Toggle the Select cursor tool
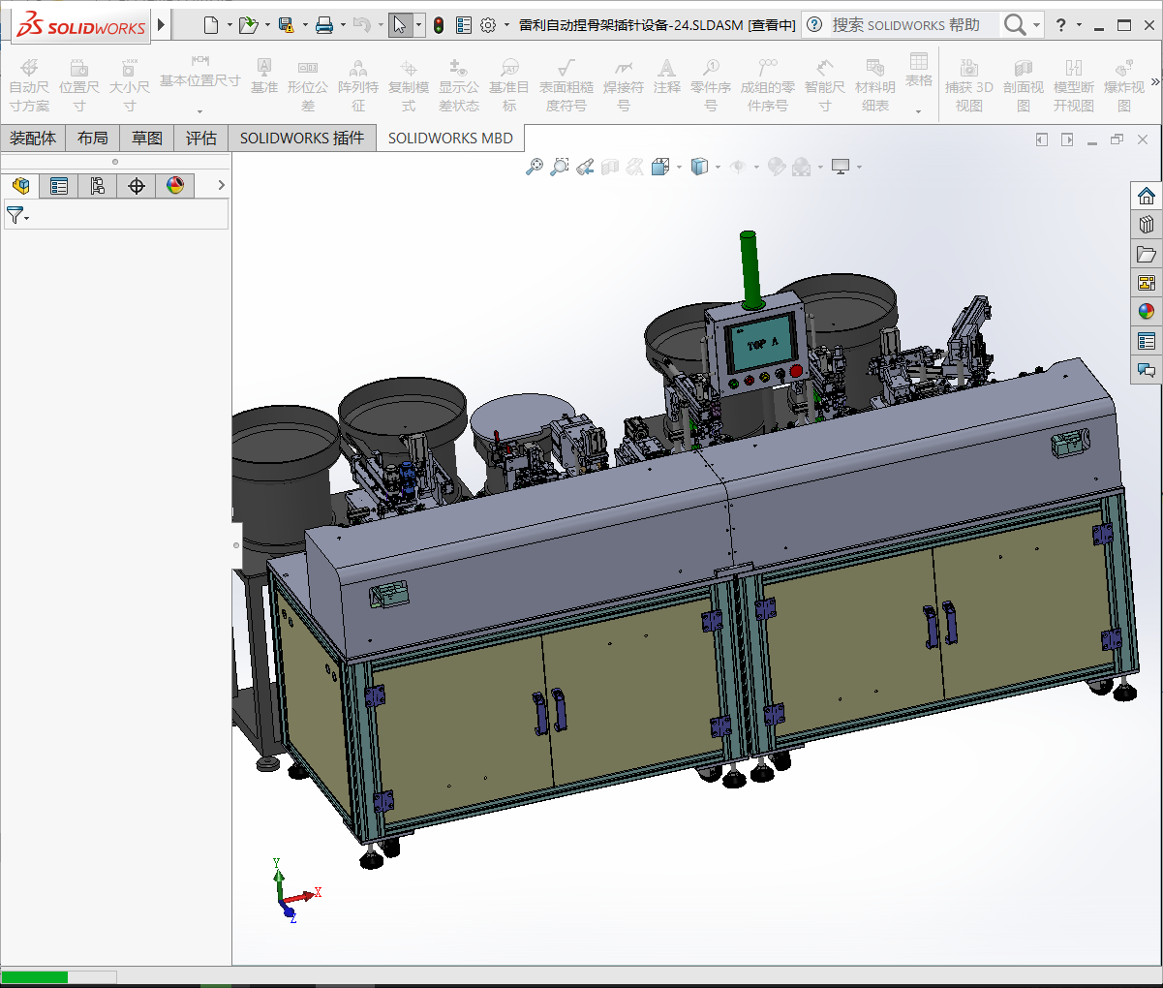 400,25
